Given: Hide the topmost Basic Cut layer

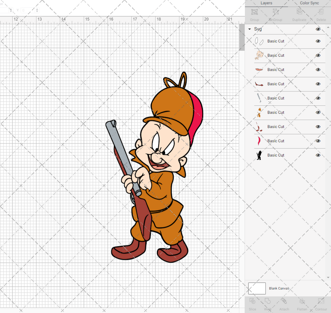Looking at the screenshot, I should [x=318, y=41].
